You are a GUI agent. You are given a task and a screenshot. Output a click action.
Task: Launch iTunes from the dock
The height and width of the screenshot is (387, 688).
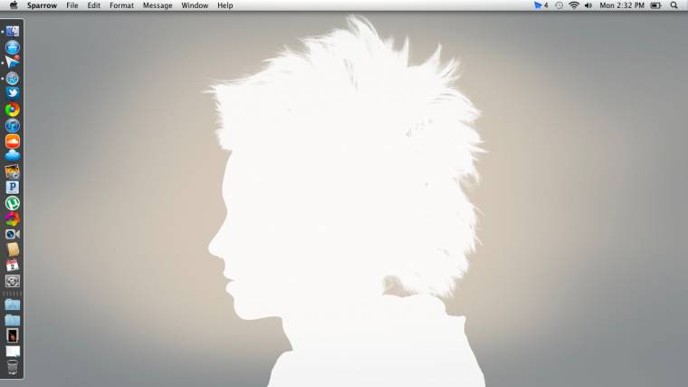[x=13, y=125]
